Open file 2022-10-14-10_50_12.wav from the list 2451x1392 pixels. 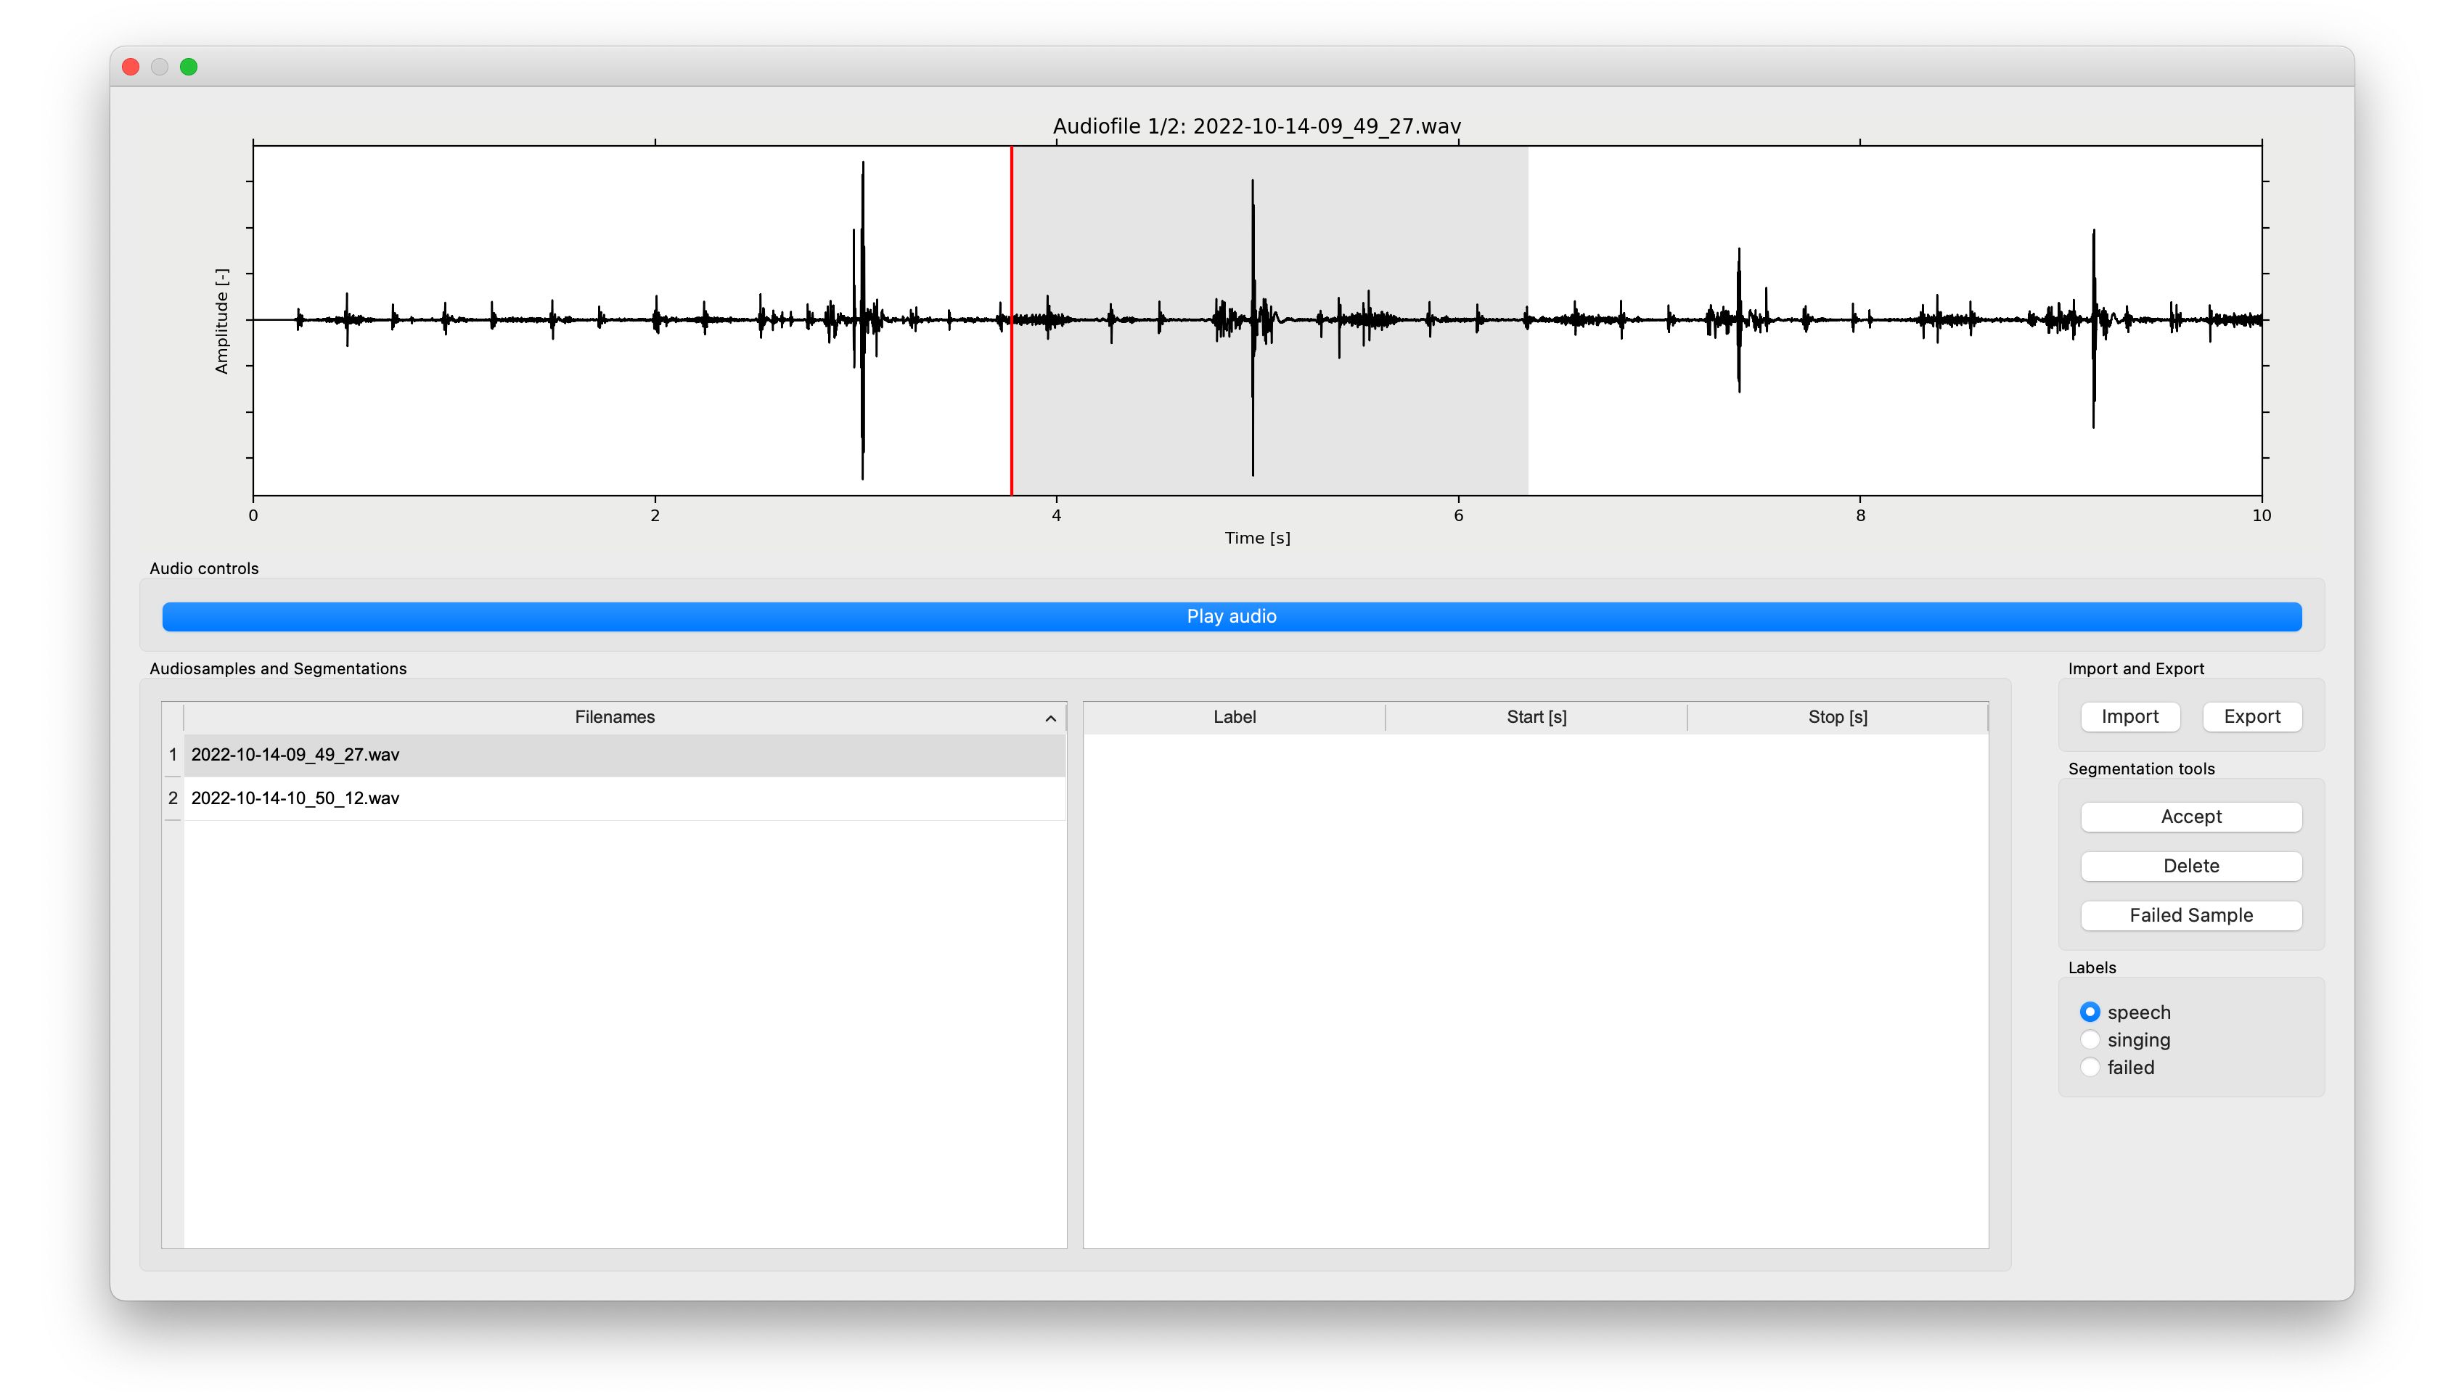pyautogui.click(x=624, y=798)
